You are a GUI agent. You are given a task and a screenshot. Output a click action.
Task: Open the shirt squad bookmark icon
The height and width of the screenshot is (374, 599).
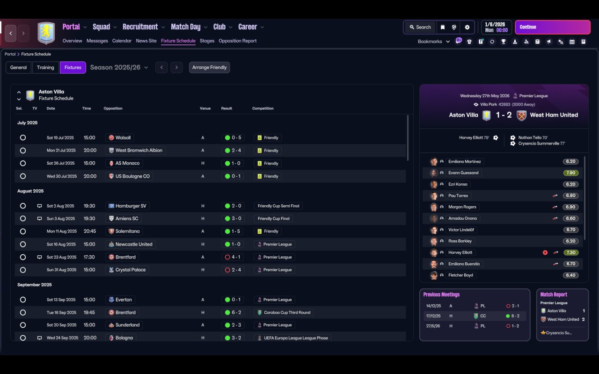tap(469, 42)
